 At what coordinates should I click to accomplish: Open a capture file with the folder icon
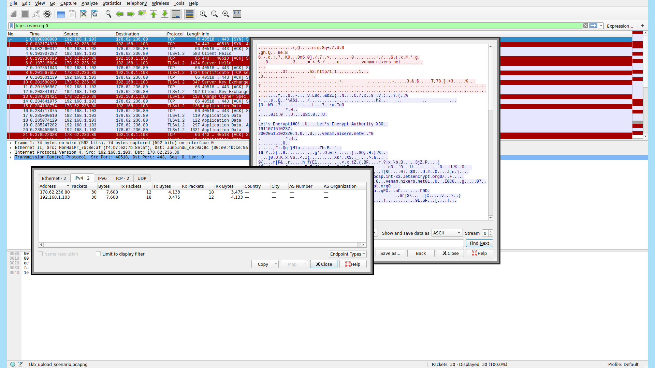61,14
